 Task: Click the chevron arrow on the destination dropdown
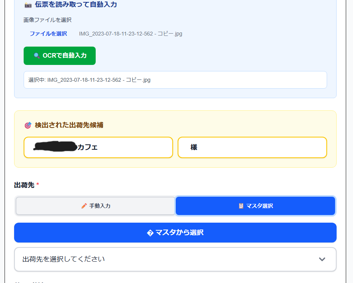[322, 259]
